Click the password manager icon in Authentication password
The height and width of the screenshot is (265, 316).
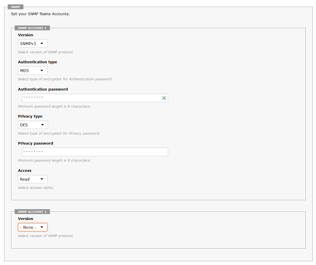(x=164, y=98)
